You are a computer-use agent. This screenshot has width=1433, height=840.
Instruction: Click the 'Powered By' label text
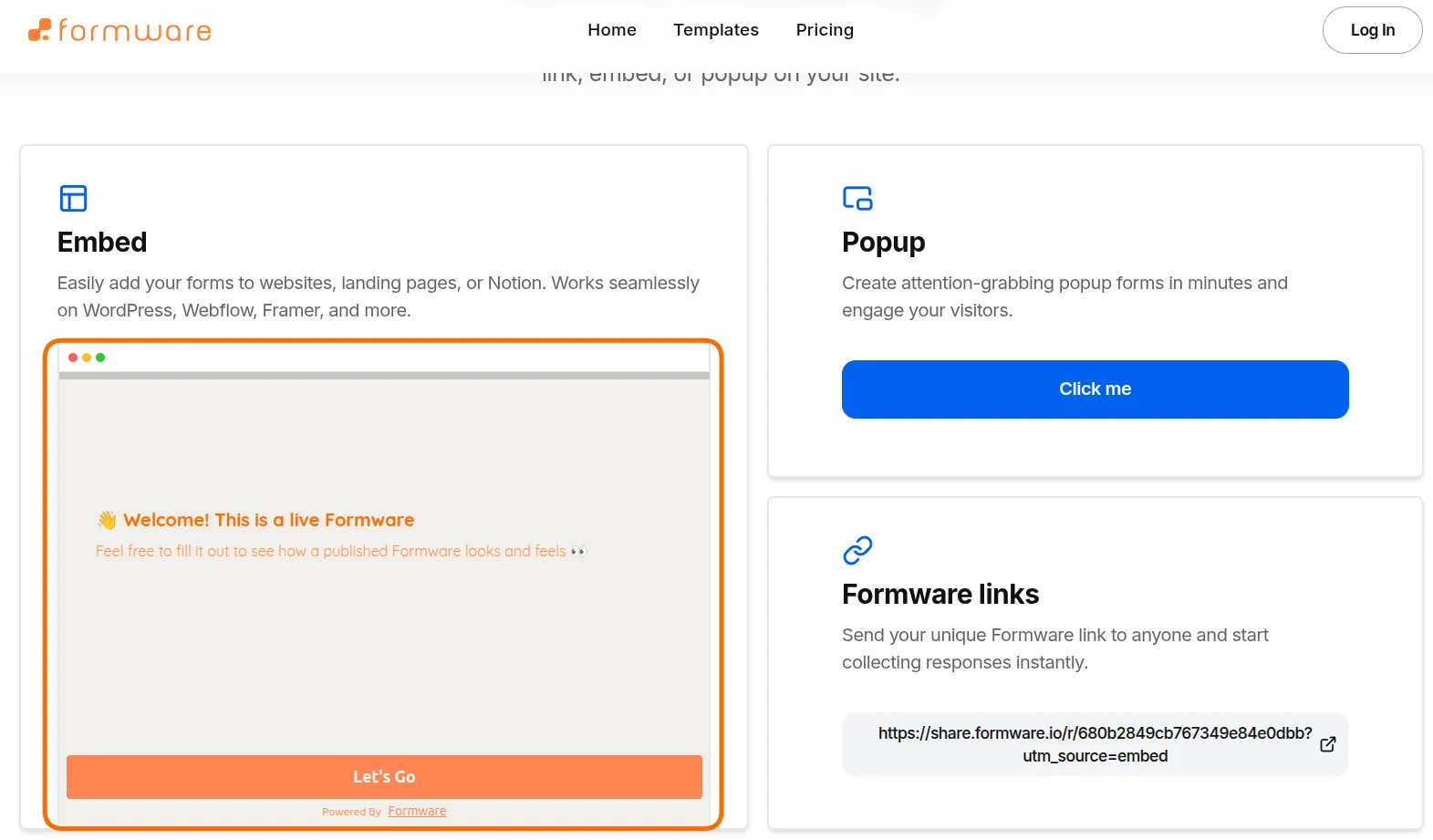[x=351, y=812]
